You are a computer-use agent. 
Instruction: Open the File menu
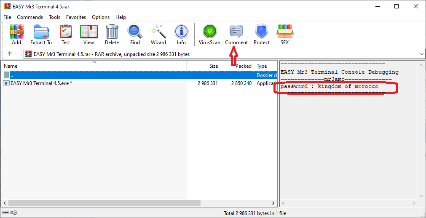(7, 17)
